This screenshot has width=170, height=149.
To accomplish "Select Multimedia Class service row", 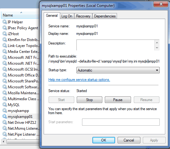I will (23, 99).
